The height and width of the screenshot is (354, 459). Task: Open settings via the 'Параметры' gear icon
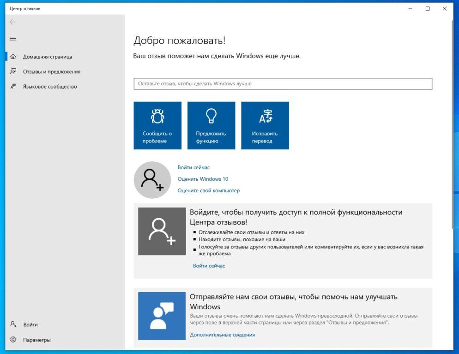tap(13, 340)
